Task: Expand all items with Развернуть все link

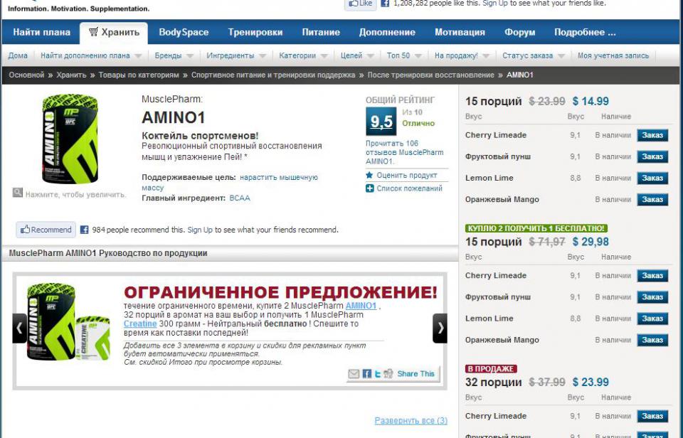Action: tap(411, 421)
